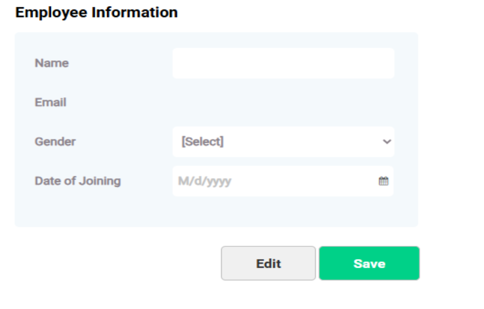Viewport: 484px width, 309px height.
Task: Click the Date of Joining label
Action: (78, 181)
